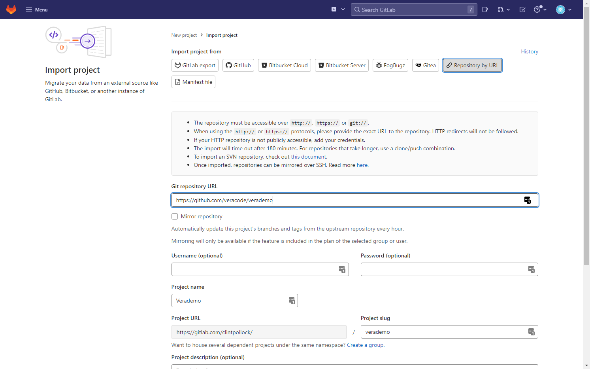
Task: Open the Issues icon in top bar
Action: pyautogui.click(x=485, y=9)
